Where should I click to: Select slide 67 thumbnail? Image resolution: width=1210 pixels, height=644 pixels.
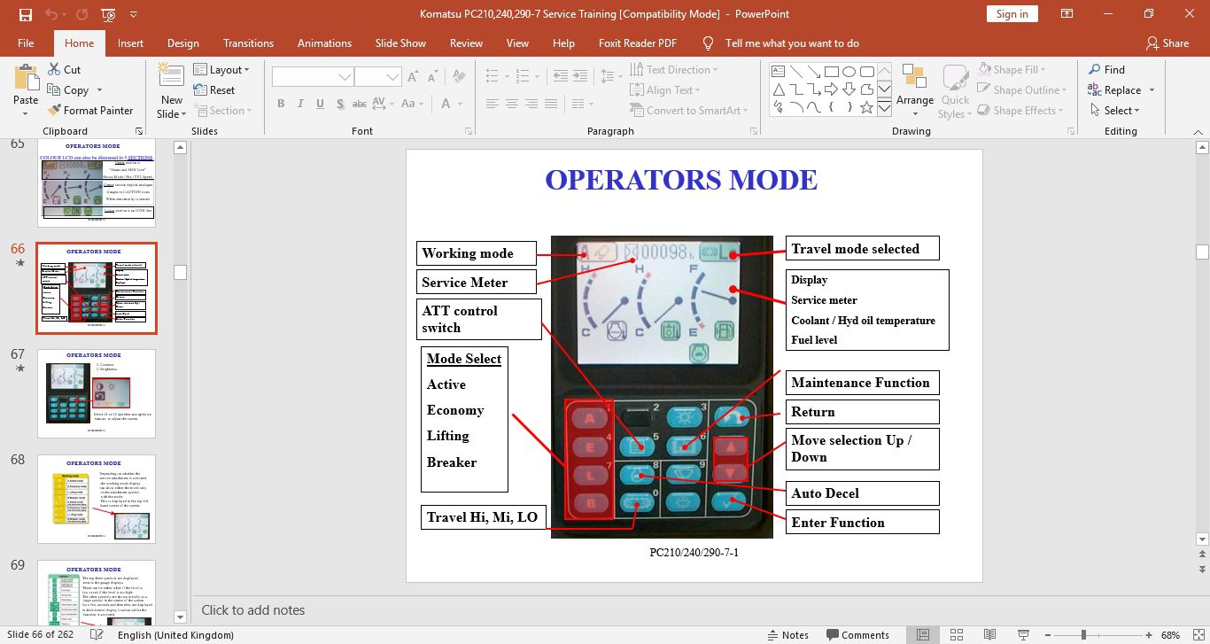(97, 393)
